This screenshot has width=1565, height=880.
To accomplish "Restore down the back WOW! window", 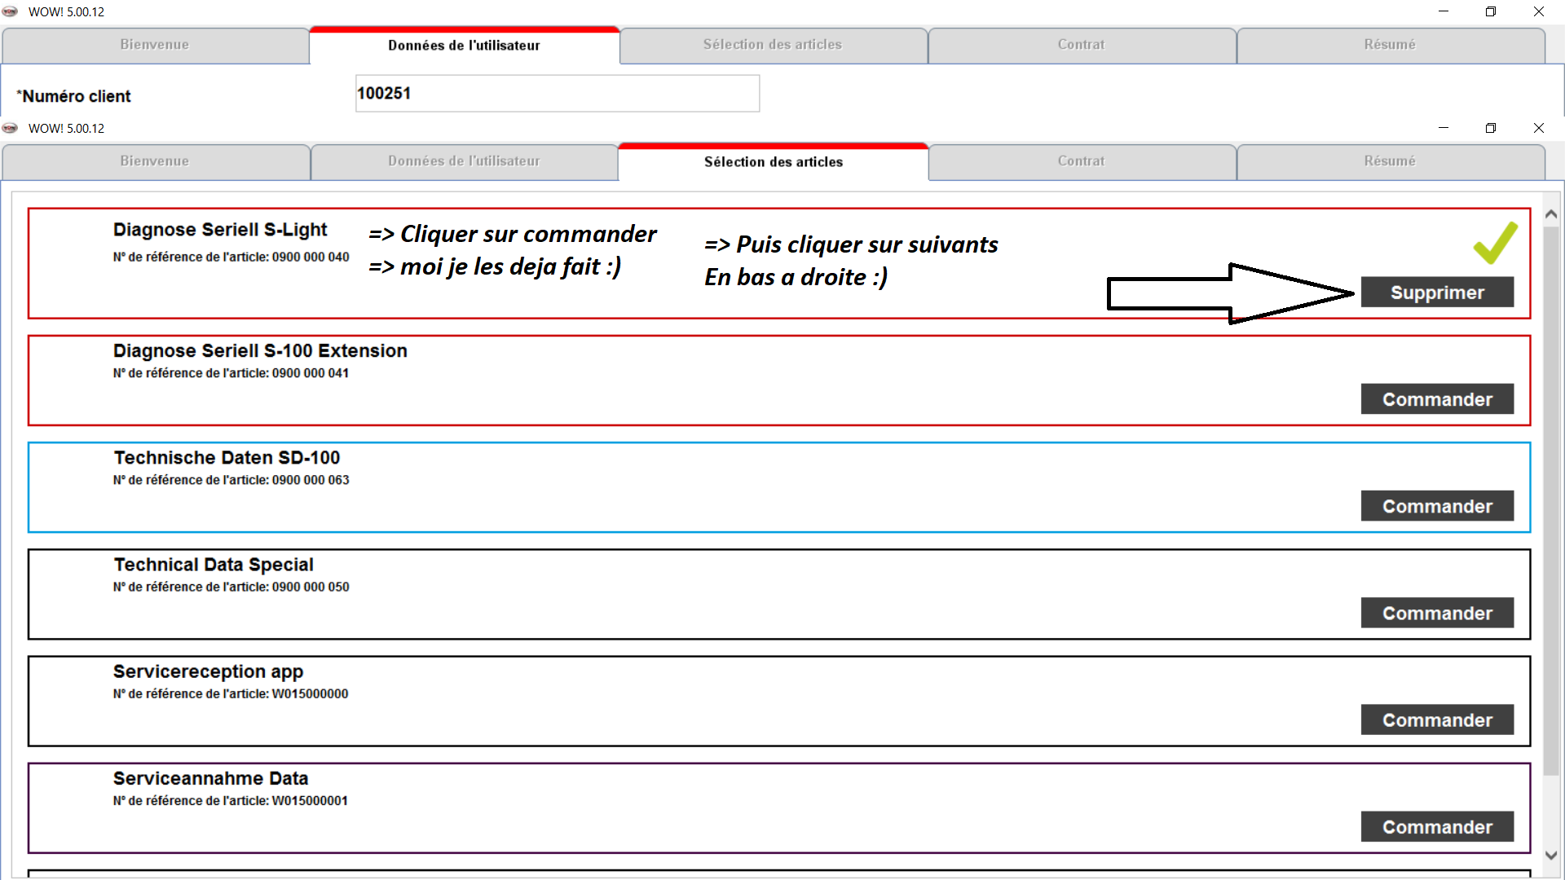I will (1491, 11).
